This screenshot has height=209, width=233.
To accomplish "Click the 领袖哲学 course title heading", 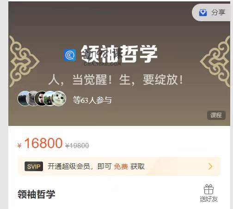I will [x=37, y=194].
